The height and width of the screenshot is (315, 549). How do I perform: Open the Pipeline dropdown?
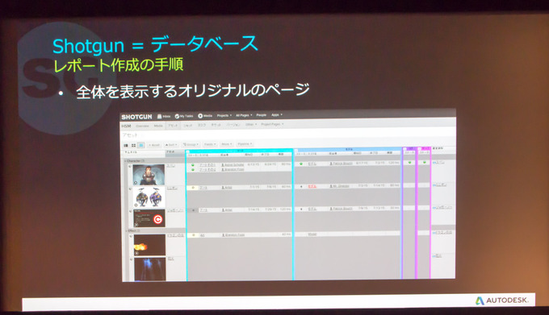pos(245,143)
